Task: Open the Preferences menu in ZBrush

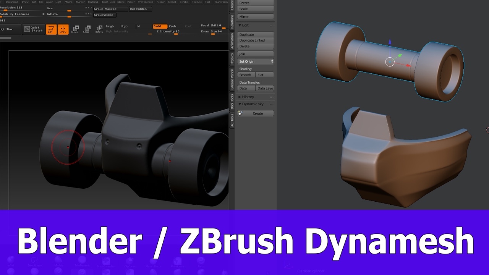Action: pyautogui.click(x=145, y=2)
